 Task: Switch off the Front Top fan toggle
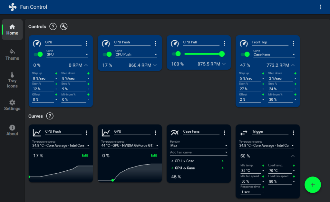tap(245, 55)
